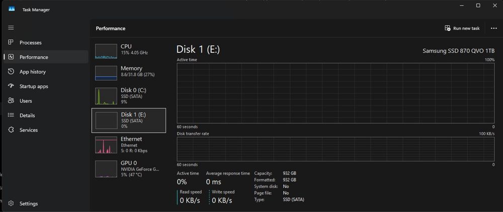Click Run new task text
This screenshot has height=212, width=503.
[466, 29]
